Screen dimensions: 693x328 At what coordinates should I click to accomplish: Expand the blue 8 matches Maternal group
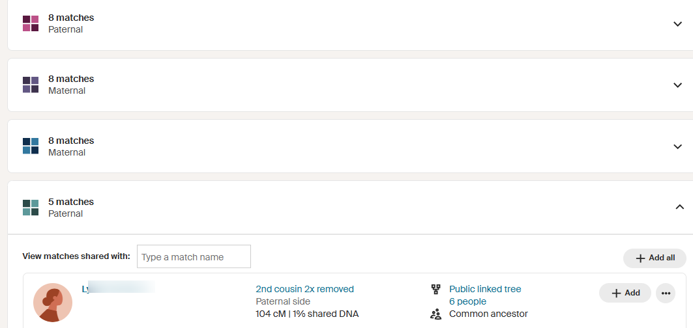[677, 146]
